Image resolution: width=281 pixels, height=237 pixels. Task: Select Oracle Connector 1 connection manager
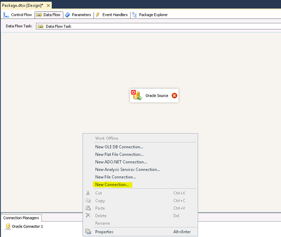24,227
